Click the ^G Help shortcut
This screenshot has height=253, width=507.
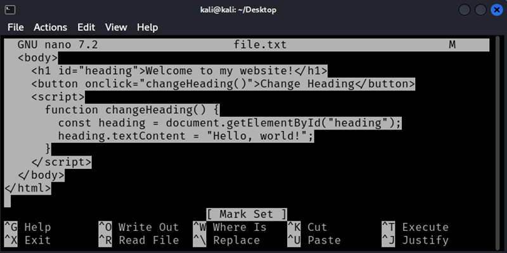coord(28,227)
